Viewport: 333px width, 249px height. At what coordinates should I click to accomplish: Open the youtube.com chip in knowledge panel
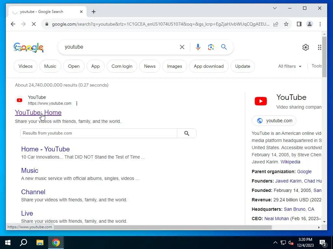[274, 121]
